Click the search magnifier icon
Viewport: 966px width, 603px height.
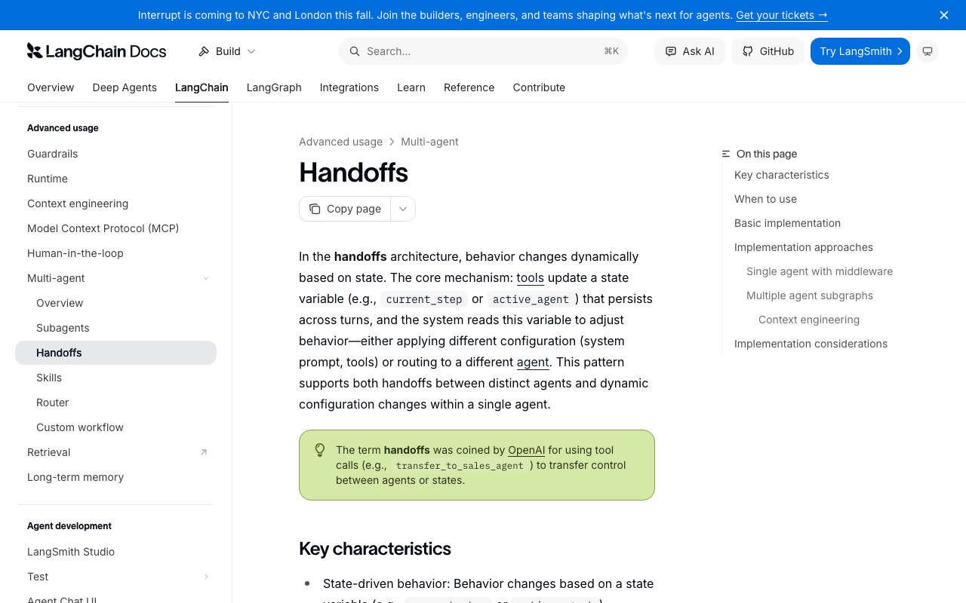tap(355, 51)
